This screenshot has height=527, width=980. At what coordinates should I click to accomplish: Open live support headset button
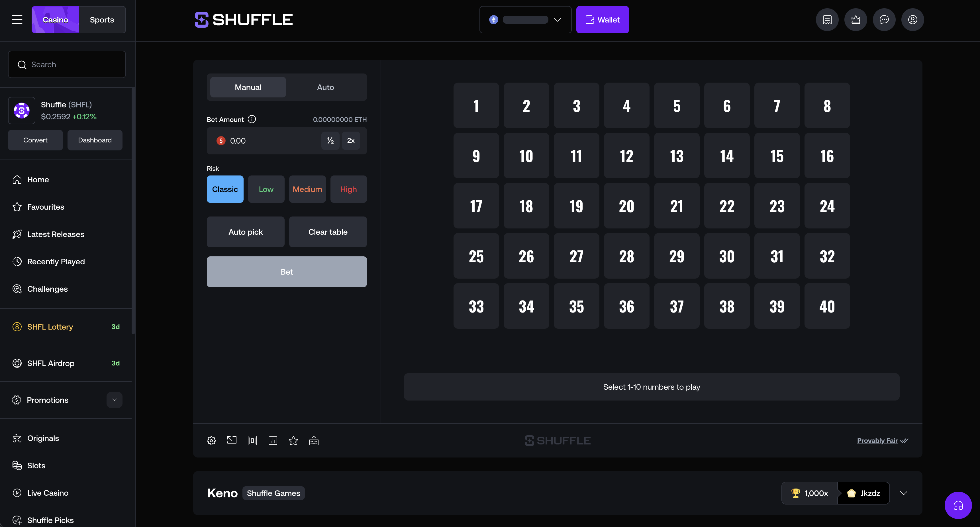click(x=958, y=505)
